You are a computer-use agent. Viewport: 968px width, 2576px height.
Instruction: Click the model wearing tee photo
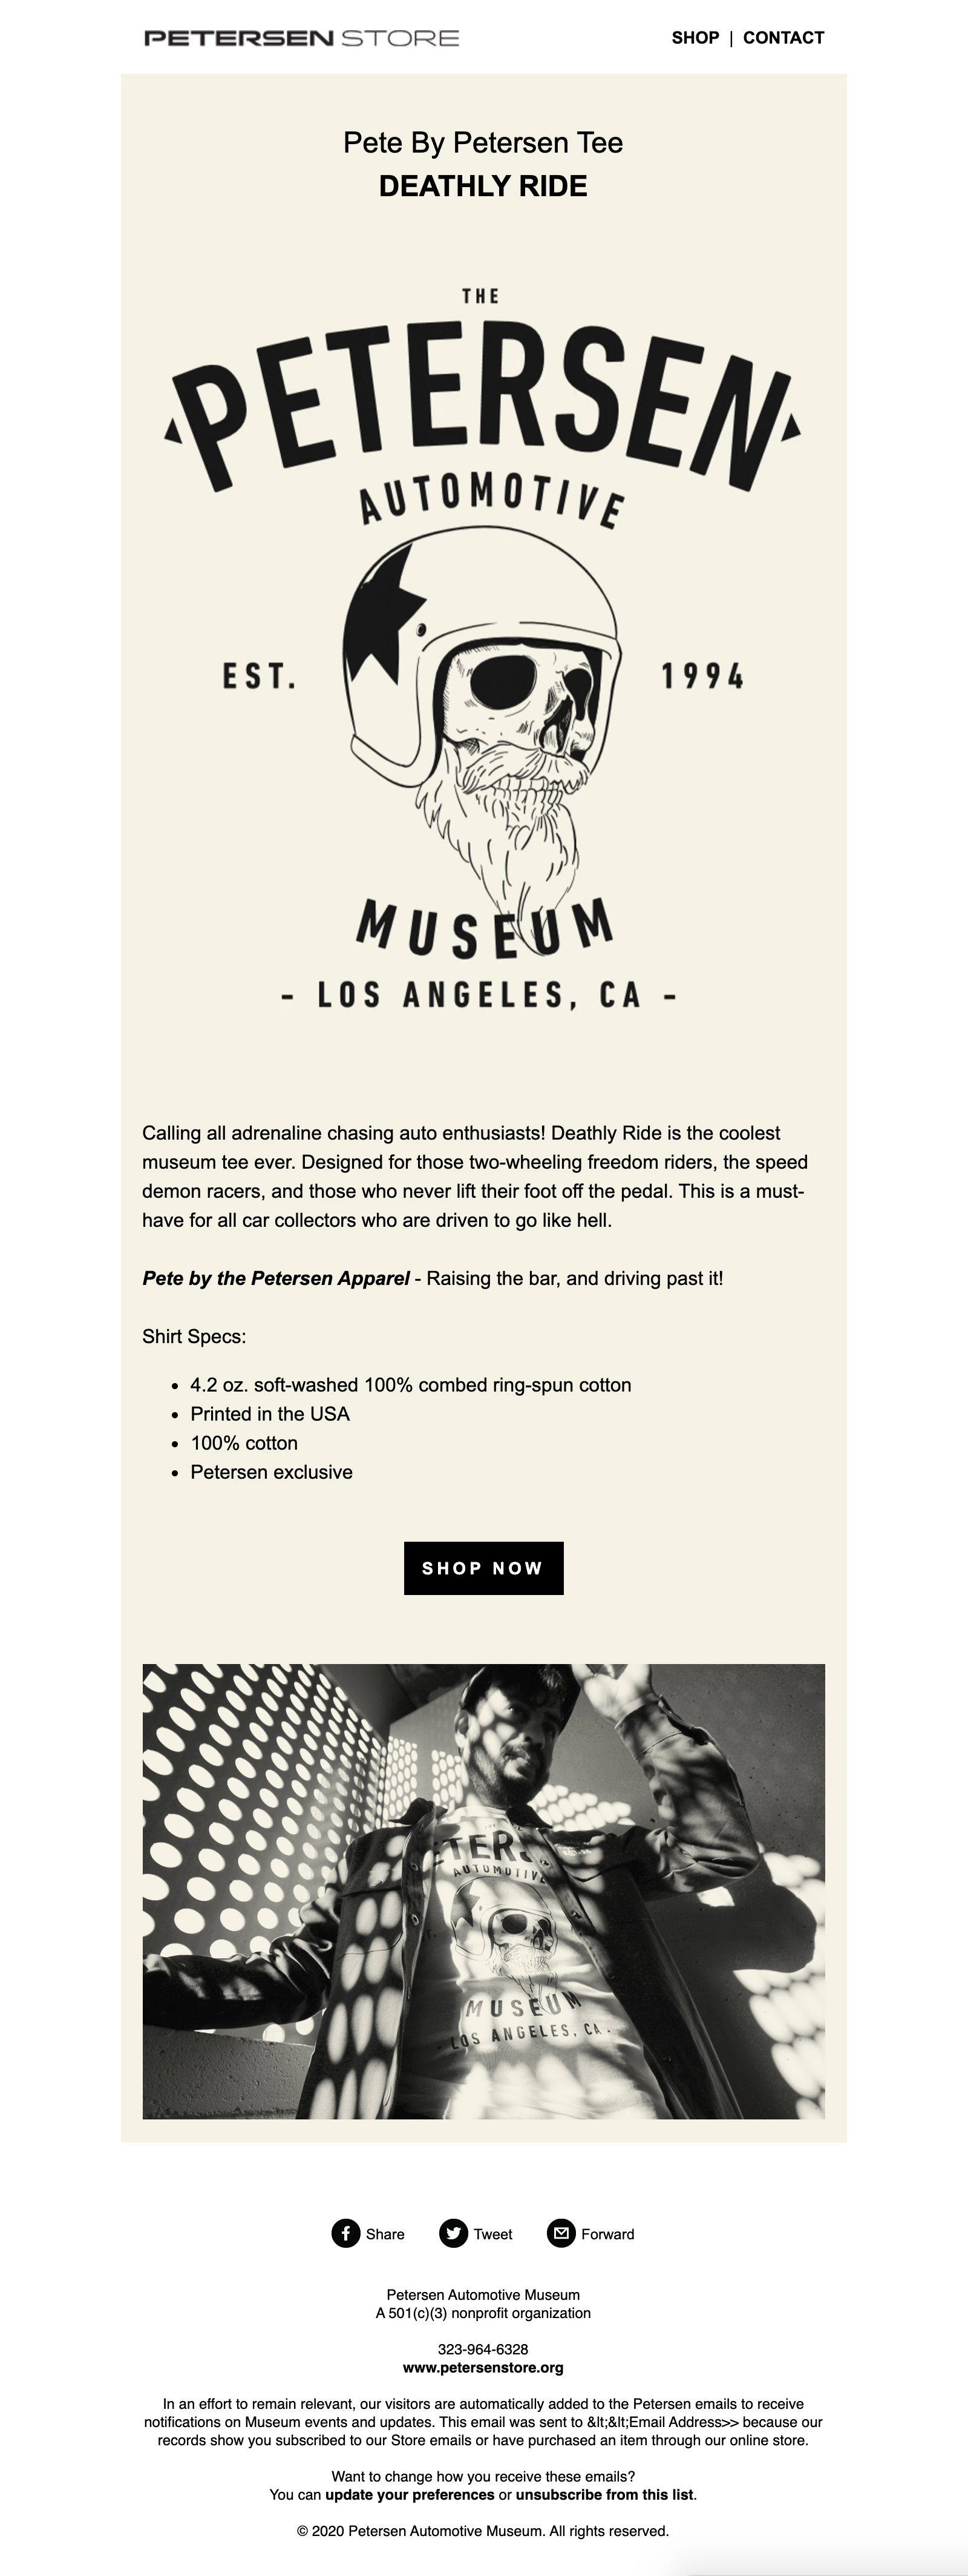pos(483,1892)
